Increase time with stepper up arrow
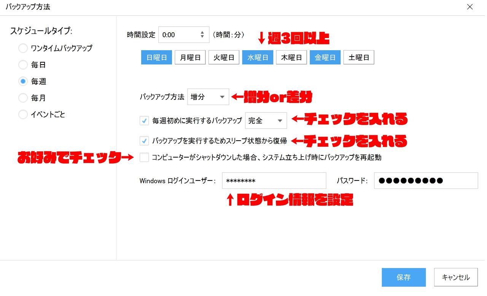 coord(202,33)
